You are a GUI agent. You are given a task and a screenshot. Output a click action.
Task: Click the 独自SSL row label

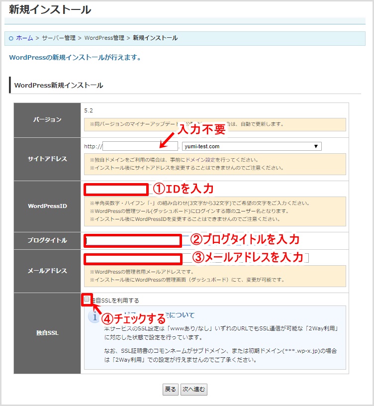point(47,333)
